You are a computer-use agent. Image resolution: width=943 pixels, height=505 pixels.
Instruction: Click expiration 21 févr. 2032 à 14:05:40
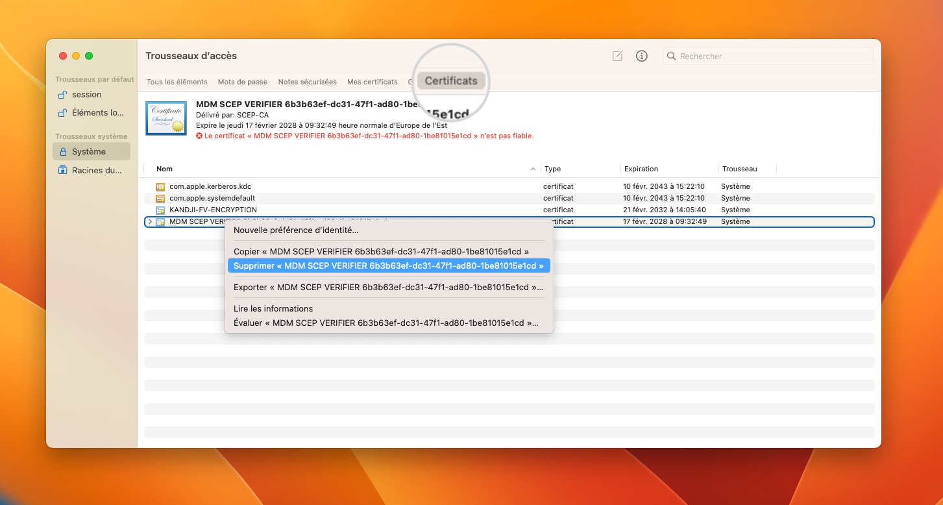coord(665,210)
